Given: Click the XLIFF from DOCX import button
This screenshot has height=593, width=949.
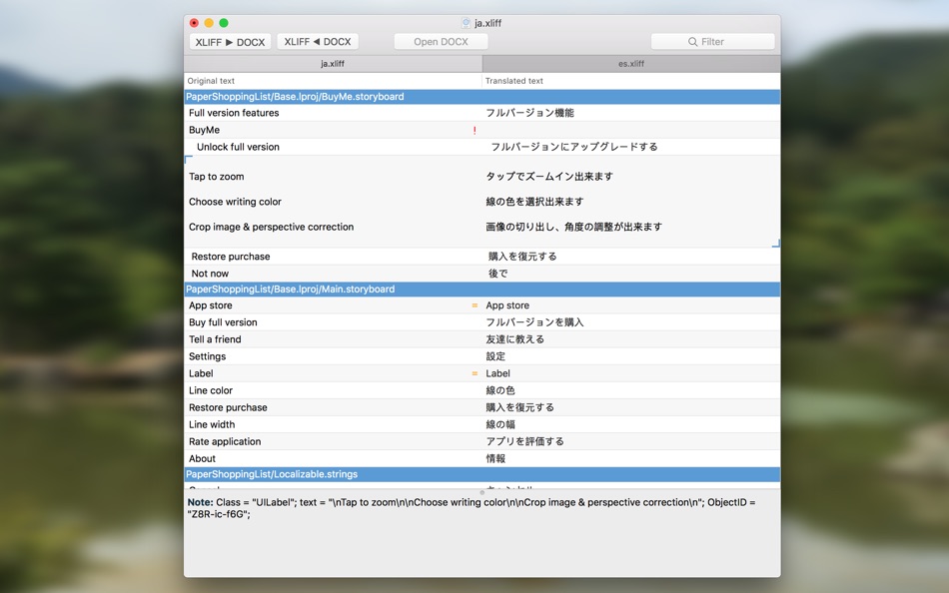Looking at the screenshot, I should coord(318,42).
